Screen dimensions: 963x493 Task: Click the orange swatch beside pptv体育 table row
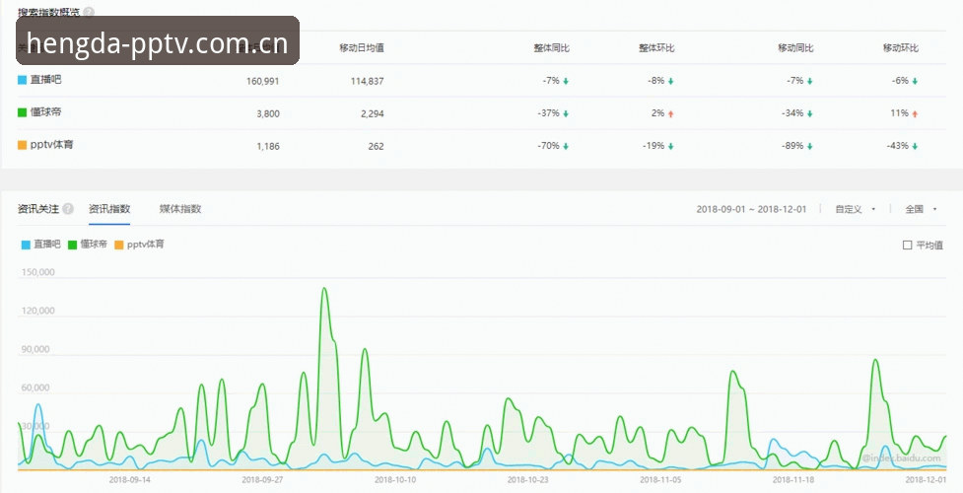click(x=22, y=145)
